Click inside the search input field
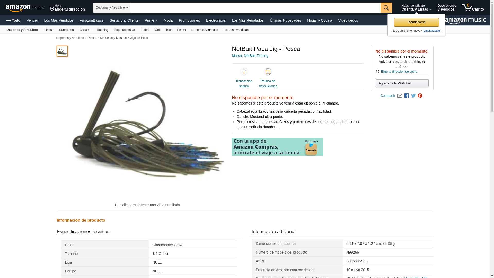494x278 pixels. point(255,8)
